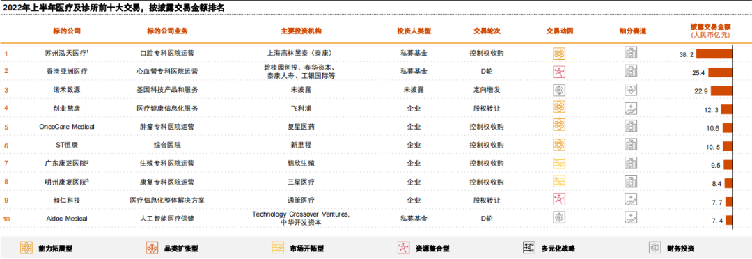Click the 38.2 transaction amount bar
The width and height of the screenshot is (752, 259).
pos(714,54)
